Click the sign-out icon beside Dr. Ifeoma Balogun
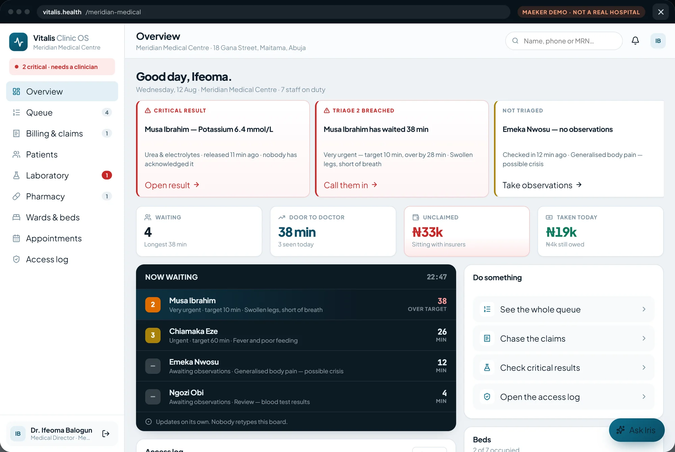 point(106,433)
